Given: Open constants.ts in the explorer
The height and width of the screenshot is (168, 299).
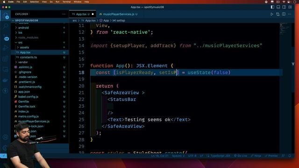Looking at the screenshot, I should pos(40,57).
